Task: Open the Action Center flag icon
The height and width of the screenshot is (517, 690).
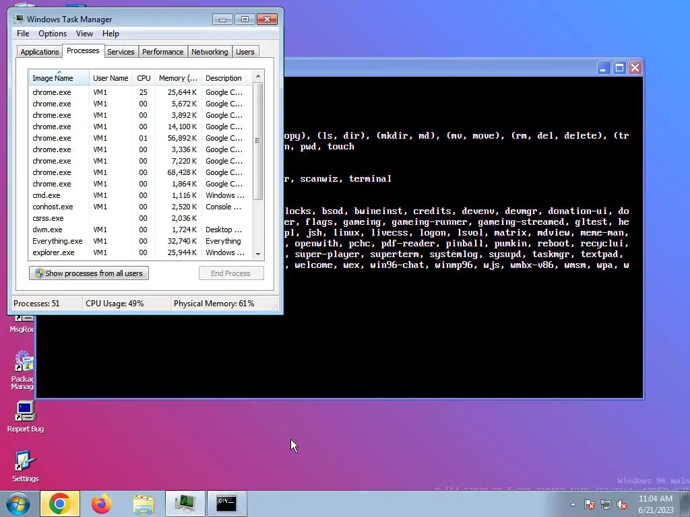Action: 589,504
